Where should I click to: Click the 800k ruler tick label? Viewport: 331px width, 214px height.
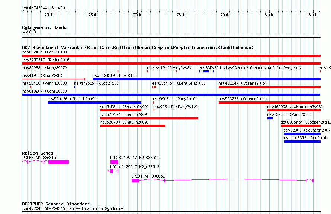coord(269,15)
